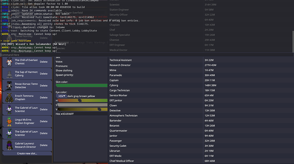Click the Pronouns label
Screen dimensions: 294x164
pyautogui.click(x=62, y=66)
